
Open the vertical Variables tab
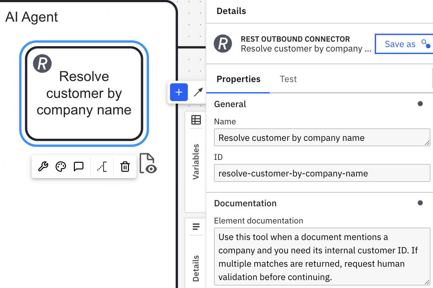click(x=196, y=161)
